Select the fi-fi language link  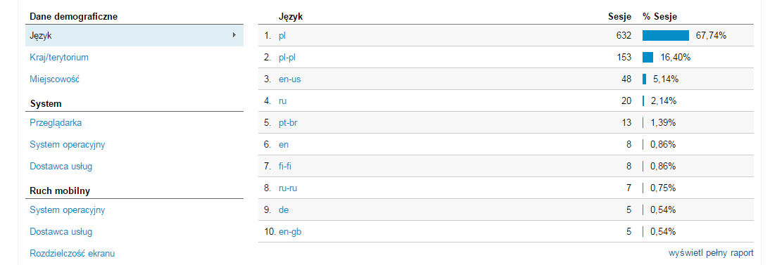pyautogui.click(x=286, y=167)
